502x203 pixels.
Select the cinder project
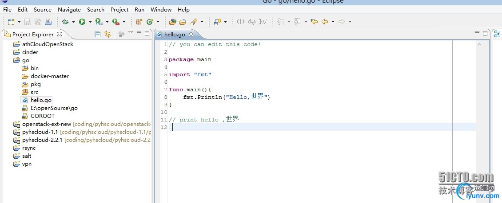(30, 52)
